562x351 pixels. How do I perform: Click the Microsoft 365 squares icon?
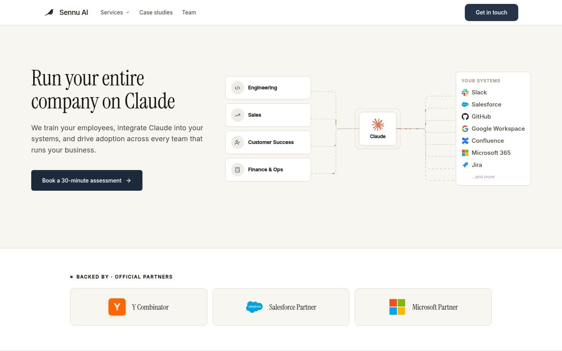[465, 153]
